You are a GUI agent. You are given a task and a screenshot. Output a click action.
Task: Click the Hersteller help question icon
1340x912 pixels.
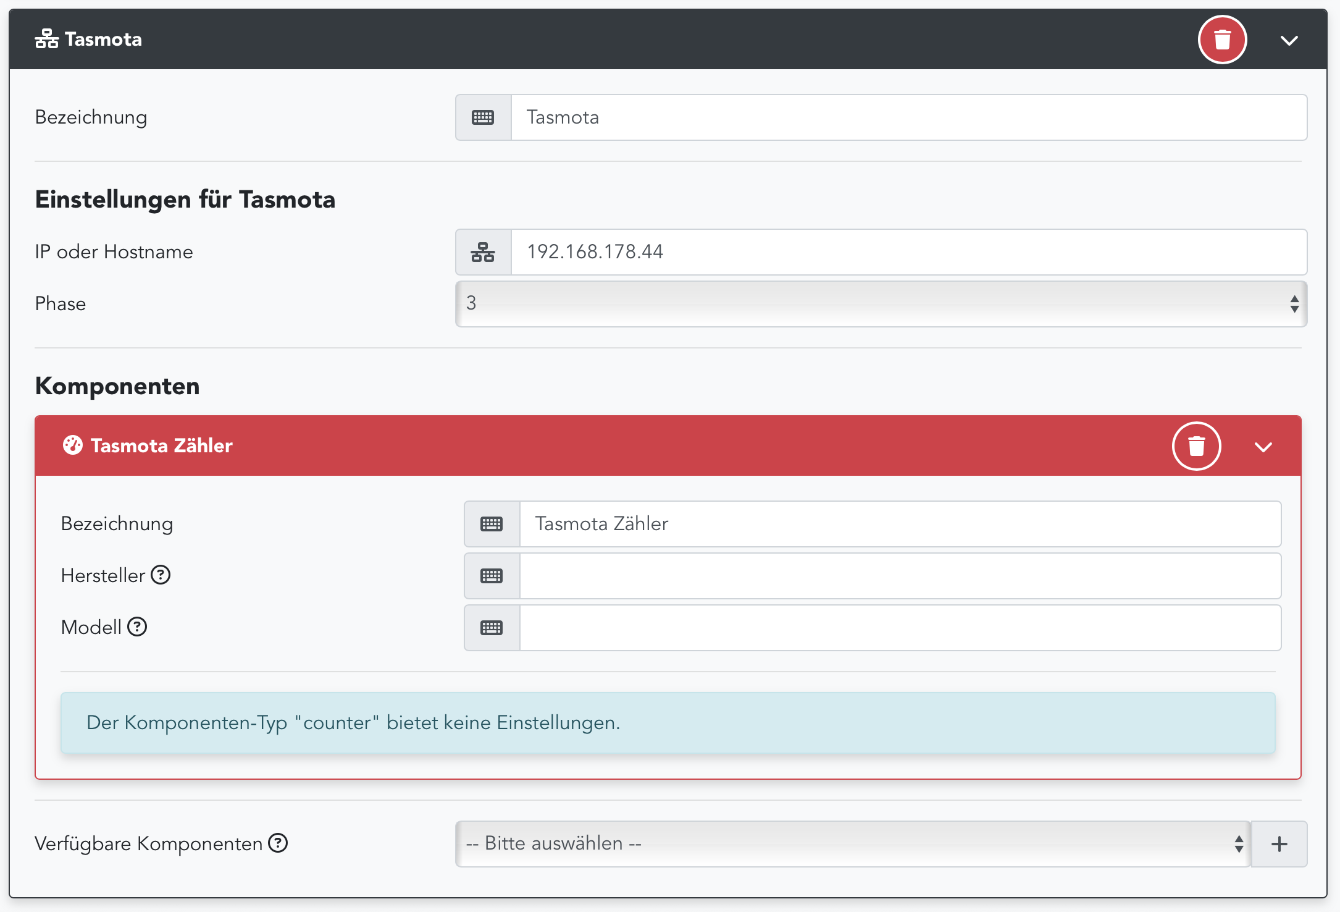pos(161,575)
